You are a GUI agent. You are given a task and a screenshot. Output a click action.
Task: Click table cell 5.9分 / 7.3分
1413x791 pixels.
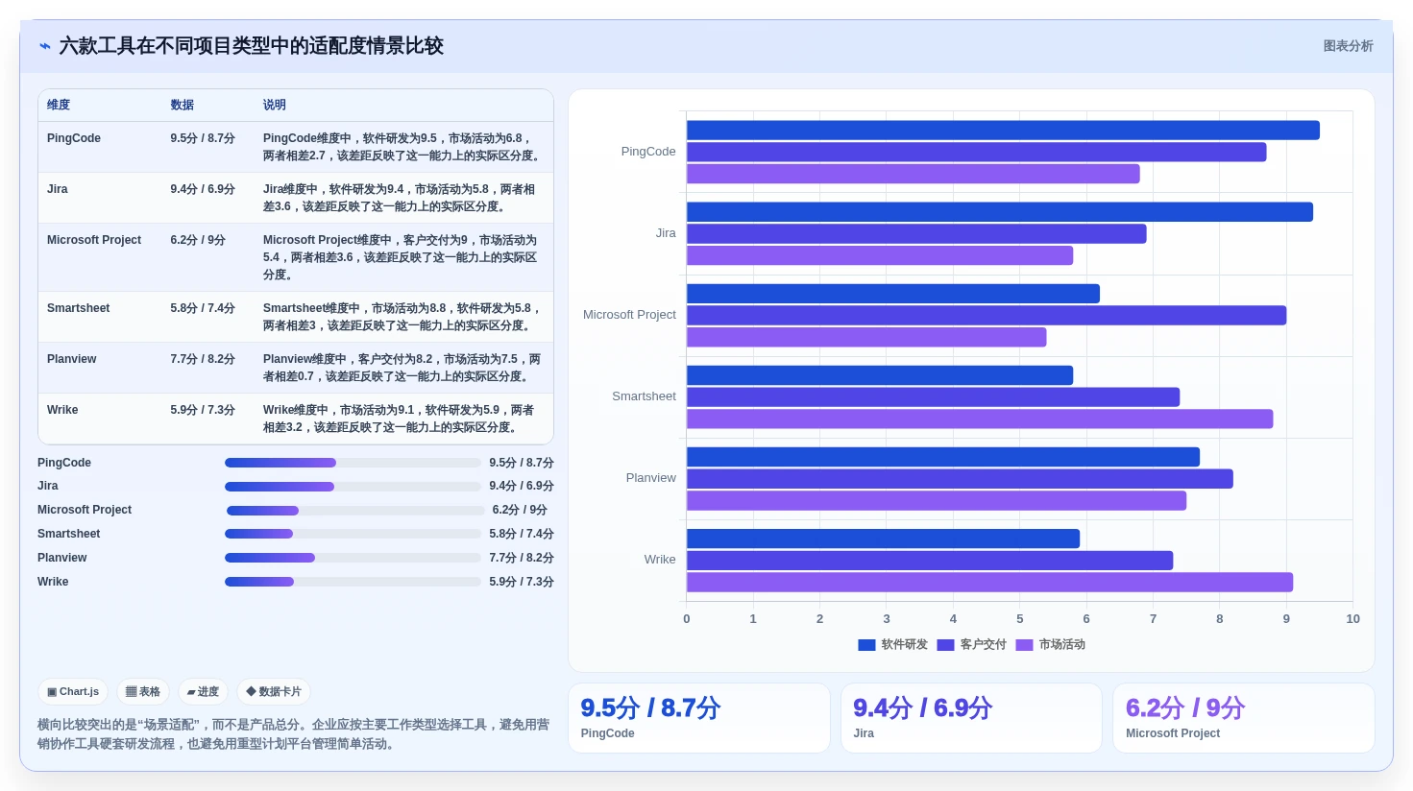coord(203,410)
